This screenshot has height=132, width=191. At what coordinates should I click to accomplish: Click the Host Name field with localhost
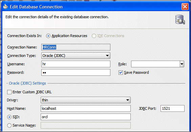point(86,108)
